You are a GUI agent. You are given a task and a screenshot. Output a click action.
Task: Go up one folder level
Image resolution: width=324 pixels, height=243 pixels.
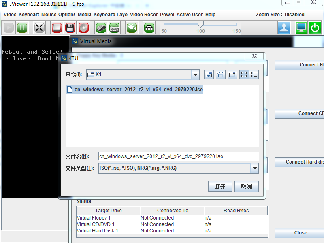[x=209, y=75]
